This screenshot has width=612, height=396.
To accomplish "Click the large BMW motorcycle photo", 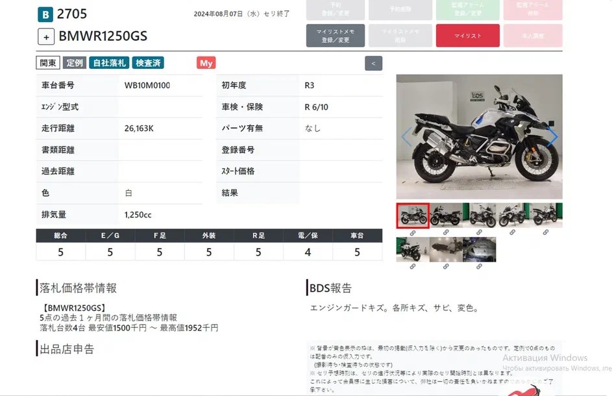I will [x=480, y=137].
